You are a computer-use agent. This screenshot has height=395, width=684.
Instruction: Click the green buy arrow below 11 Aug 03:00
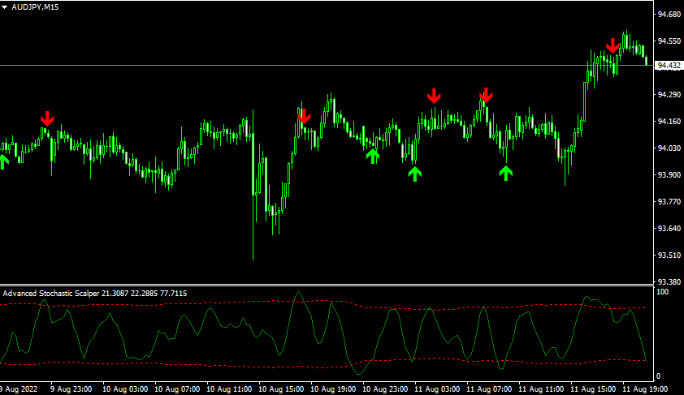pyautogui.click(x=415, y=173)
